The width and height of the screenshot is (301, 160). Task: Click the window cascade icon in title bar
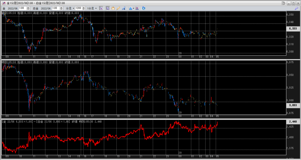pos(283,3)
